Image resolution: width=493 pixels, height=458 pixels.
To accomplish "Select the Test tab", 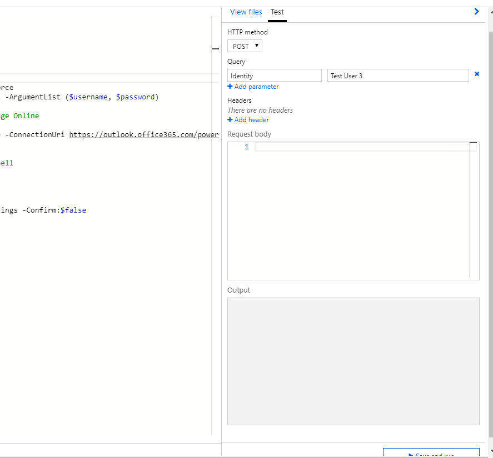I will (277, 12).
